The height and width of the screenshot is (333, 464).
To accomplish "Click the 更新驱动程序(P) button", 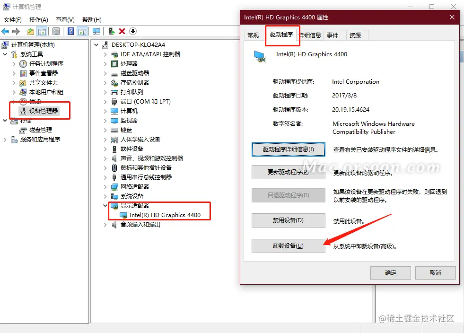I will pyautogui.click(x=288, y=172).
